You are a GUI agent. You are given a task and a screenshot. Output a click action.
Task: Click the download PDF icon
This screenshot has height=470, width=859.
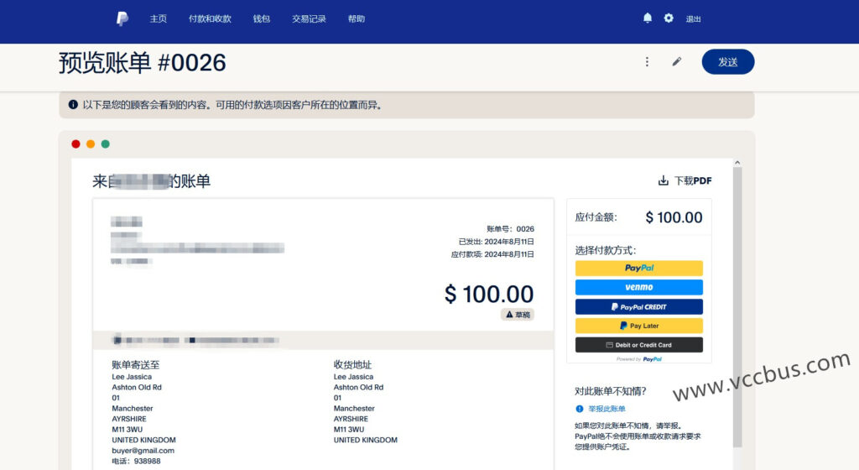tap(664, 180)
